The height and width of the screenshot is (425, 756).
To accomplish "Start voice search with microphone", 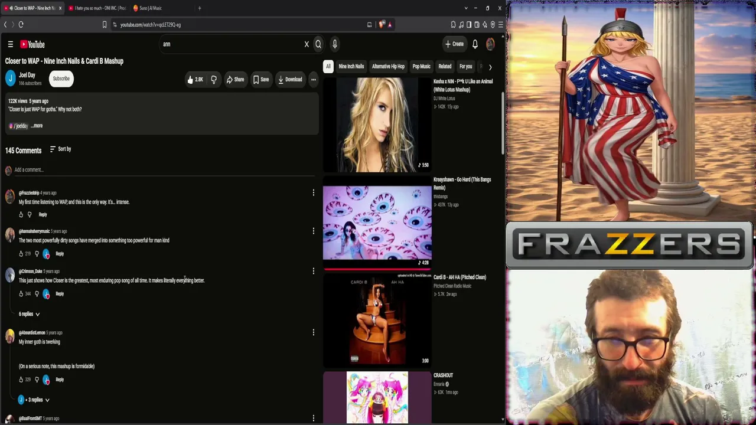I will [334, 44].
